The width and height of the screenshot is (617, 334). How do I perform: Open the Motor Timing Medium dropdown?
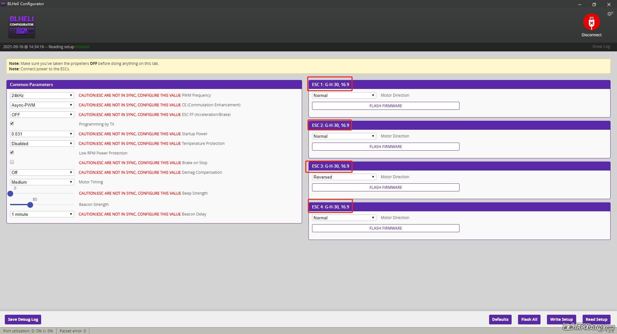click(x=42, y=182)
